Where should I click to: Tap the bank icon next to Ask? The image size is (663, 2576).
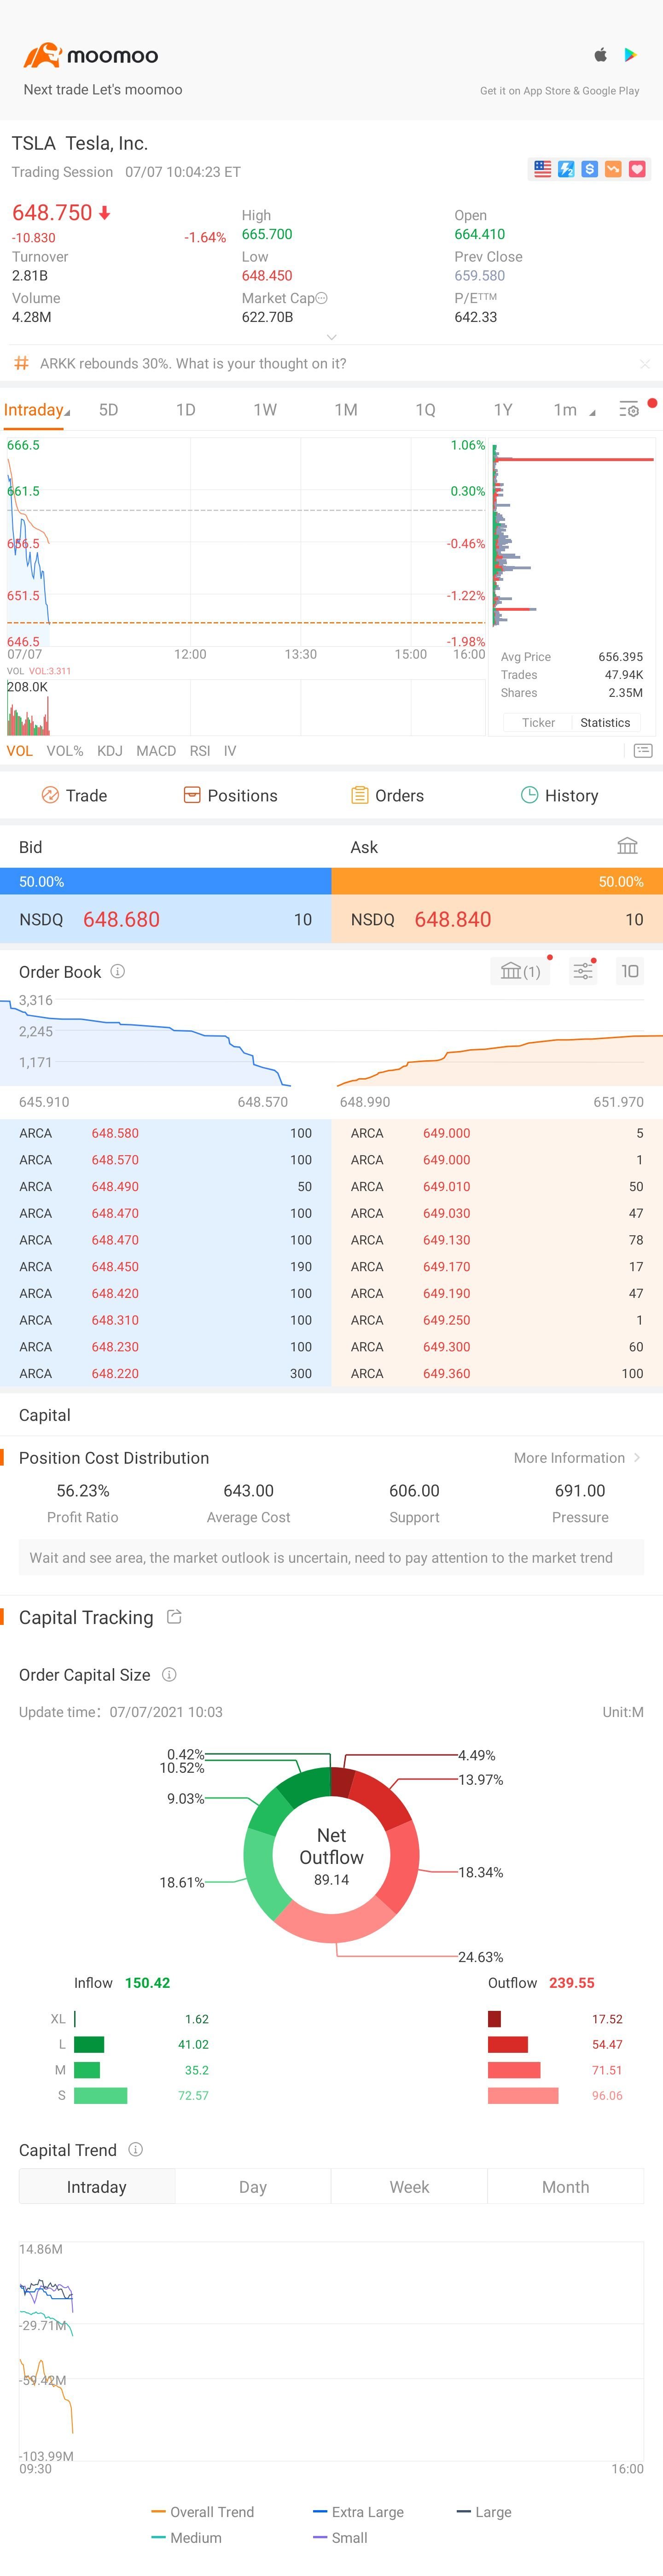point(627,846)
